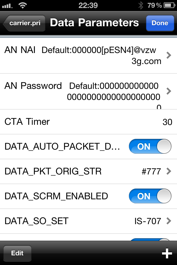The image size is (177, 265).
Task: Tap the cellular signal bars icon
Action: (7, 6)
